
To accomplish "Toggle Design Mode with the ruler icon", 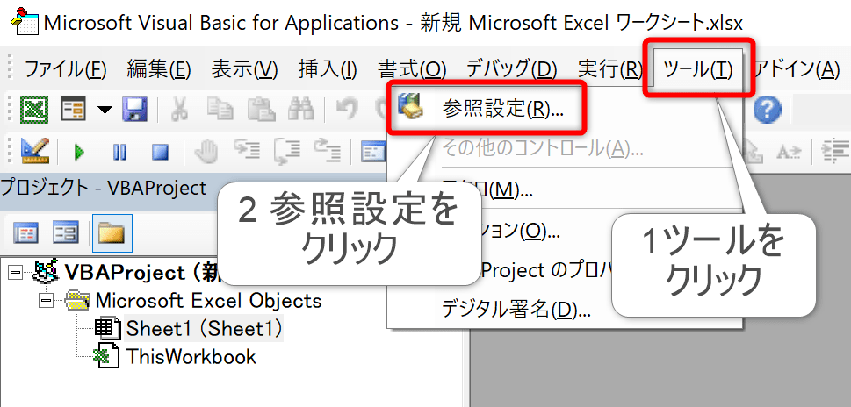I will (x=33, y=152).
